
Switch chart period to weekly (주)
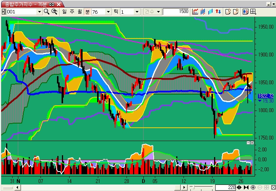coord(72,12)
